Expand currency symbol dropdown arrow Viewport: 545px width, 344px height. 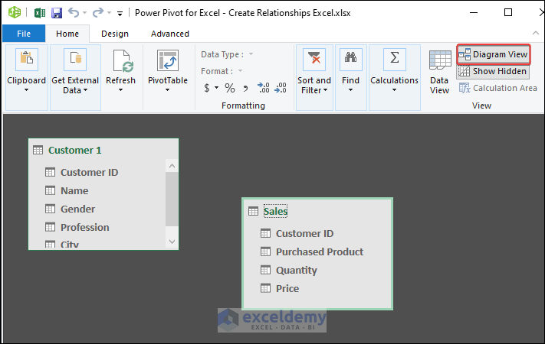click(x=216, y=87)
